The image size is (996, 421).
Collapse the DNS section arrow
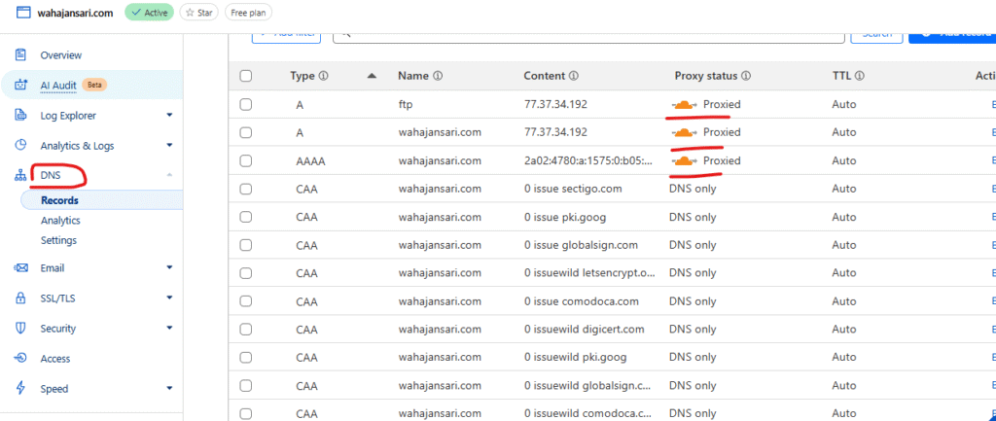(169, 175)
